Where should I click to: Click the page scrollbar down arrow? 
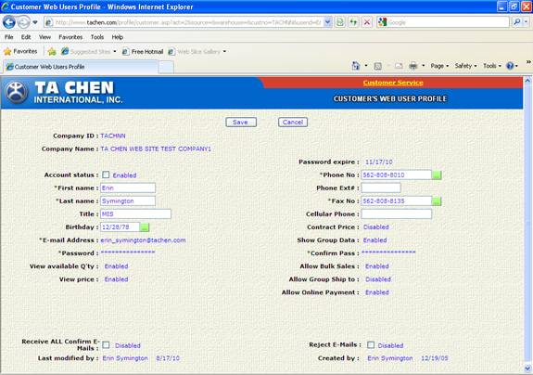click(x=527, y=369)
